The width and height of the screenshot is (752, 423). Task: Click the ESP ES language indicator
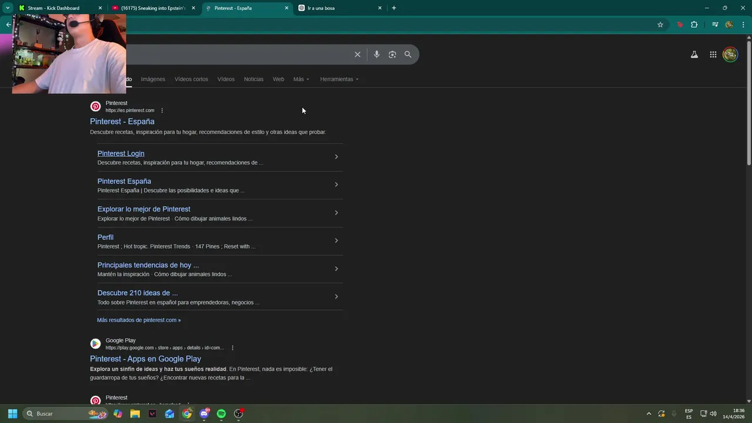[x=689, y=414]
